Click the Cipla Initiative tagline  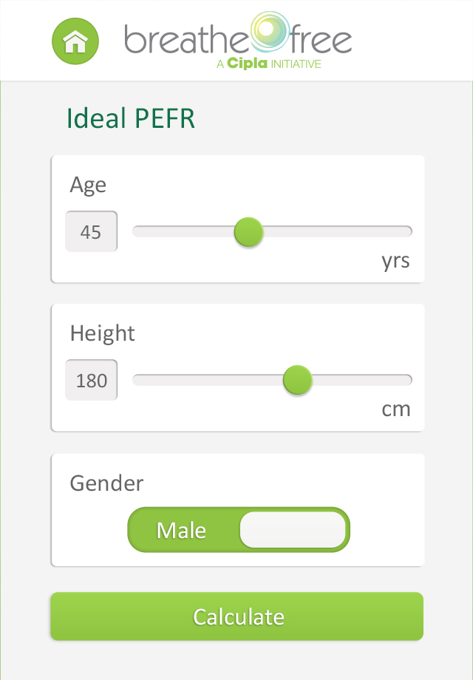(269, 64)
